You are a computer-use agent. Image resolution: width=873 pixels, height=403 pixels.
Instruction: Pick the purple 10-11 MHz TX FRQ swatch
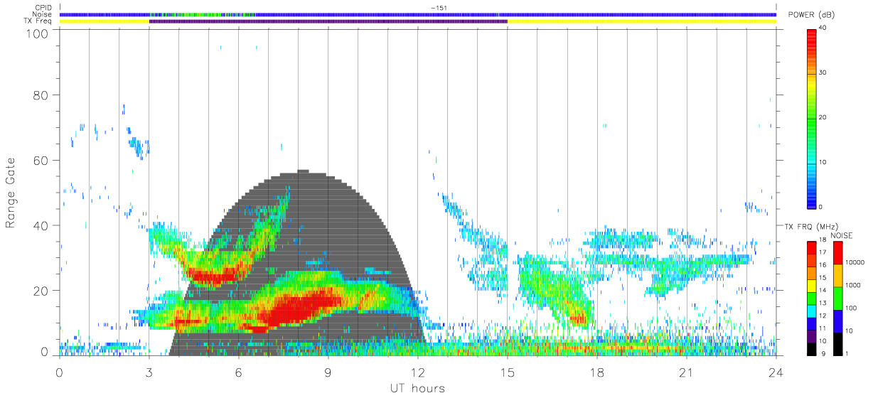tap(810, 335)
